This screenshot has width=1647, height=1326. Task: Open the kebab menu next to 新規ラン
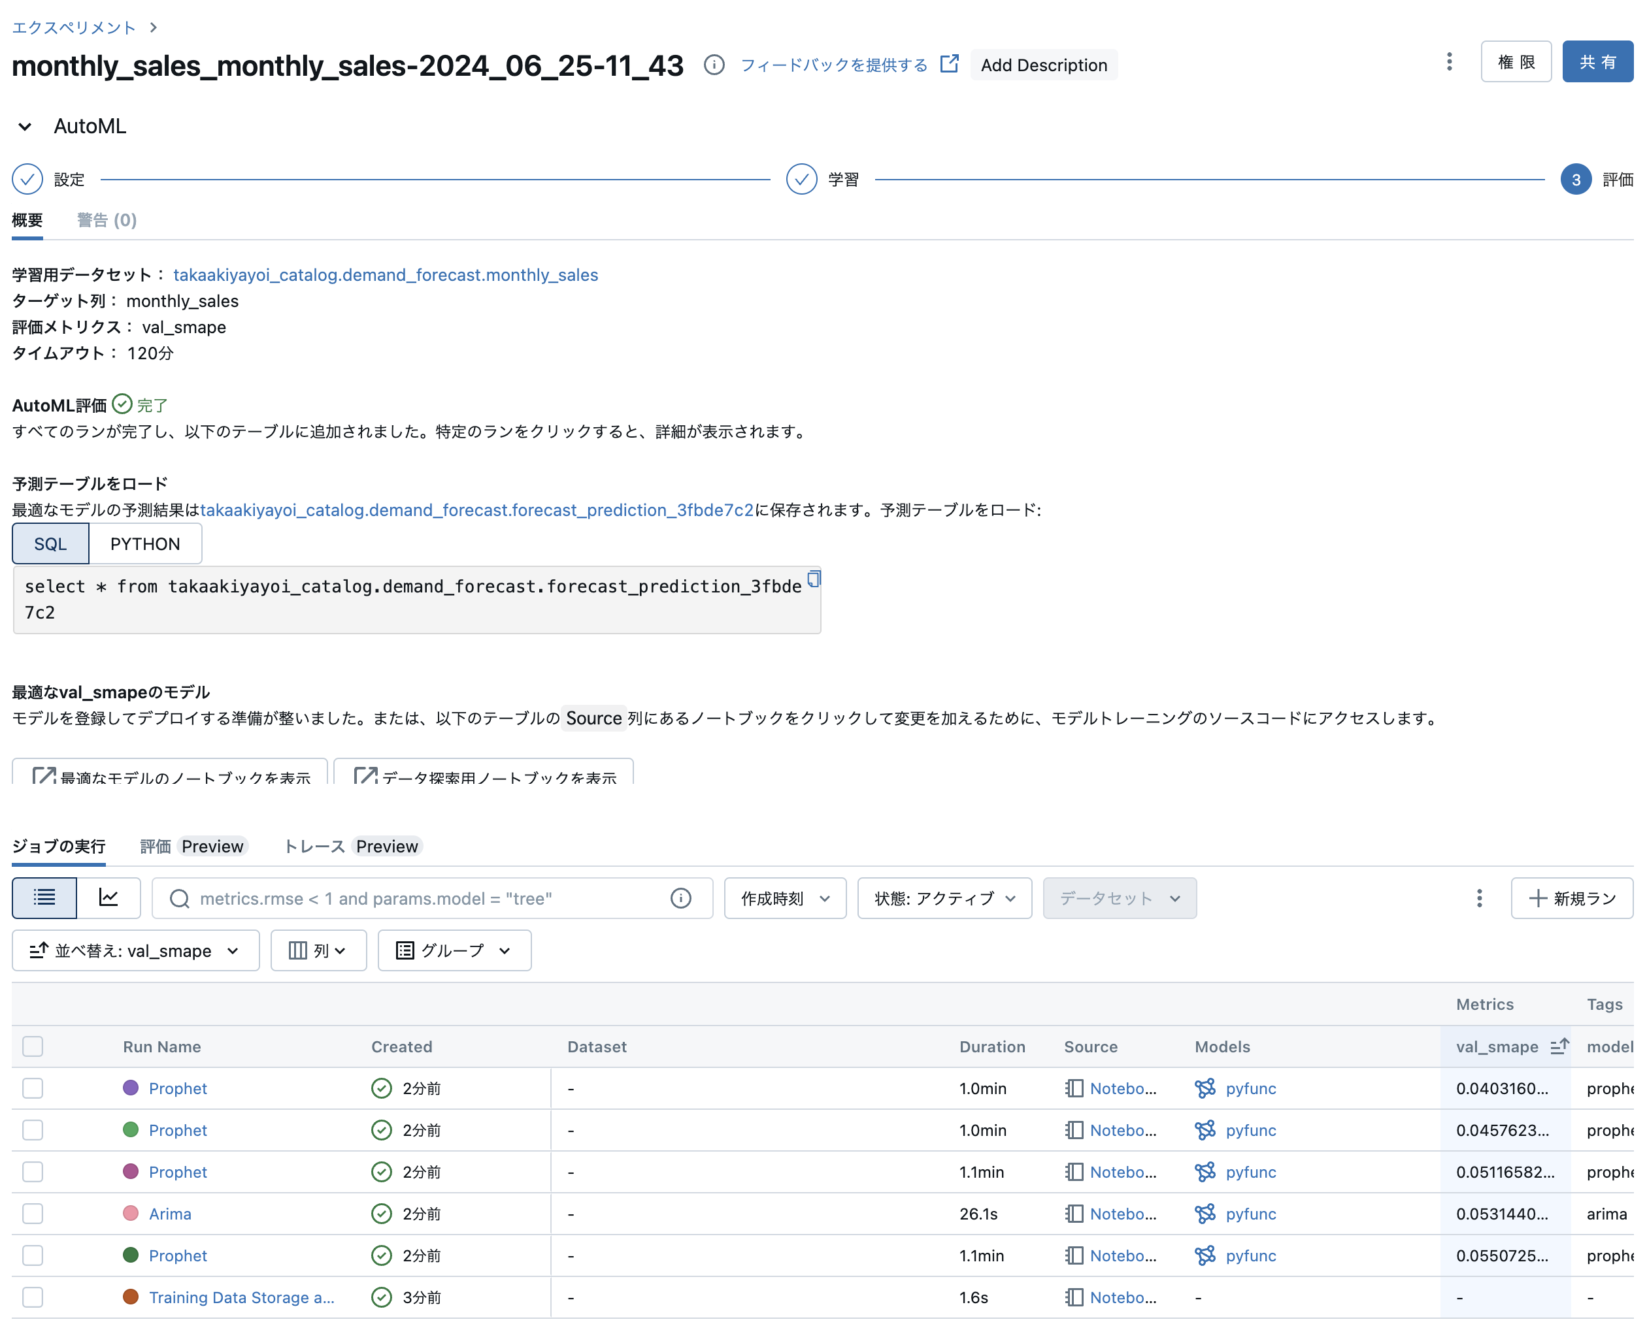(1479, 898)
